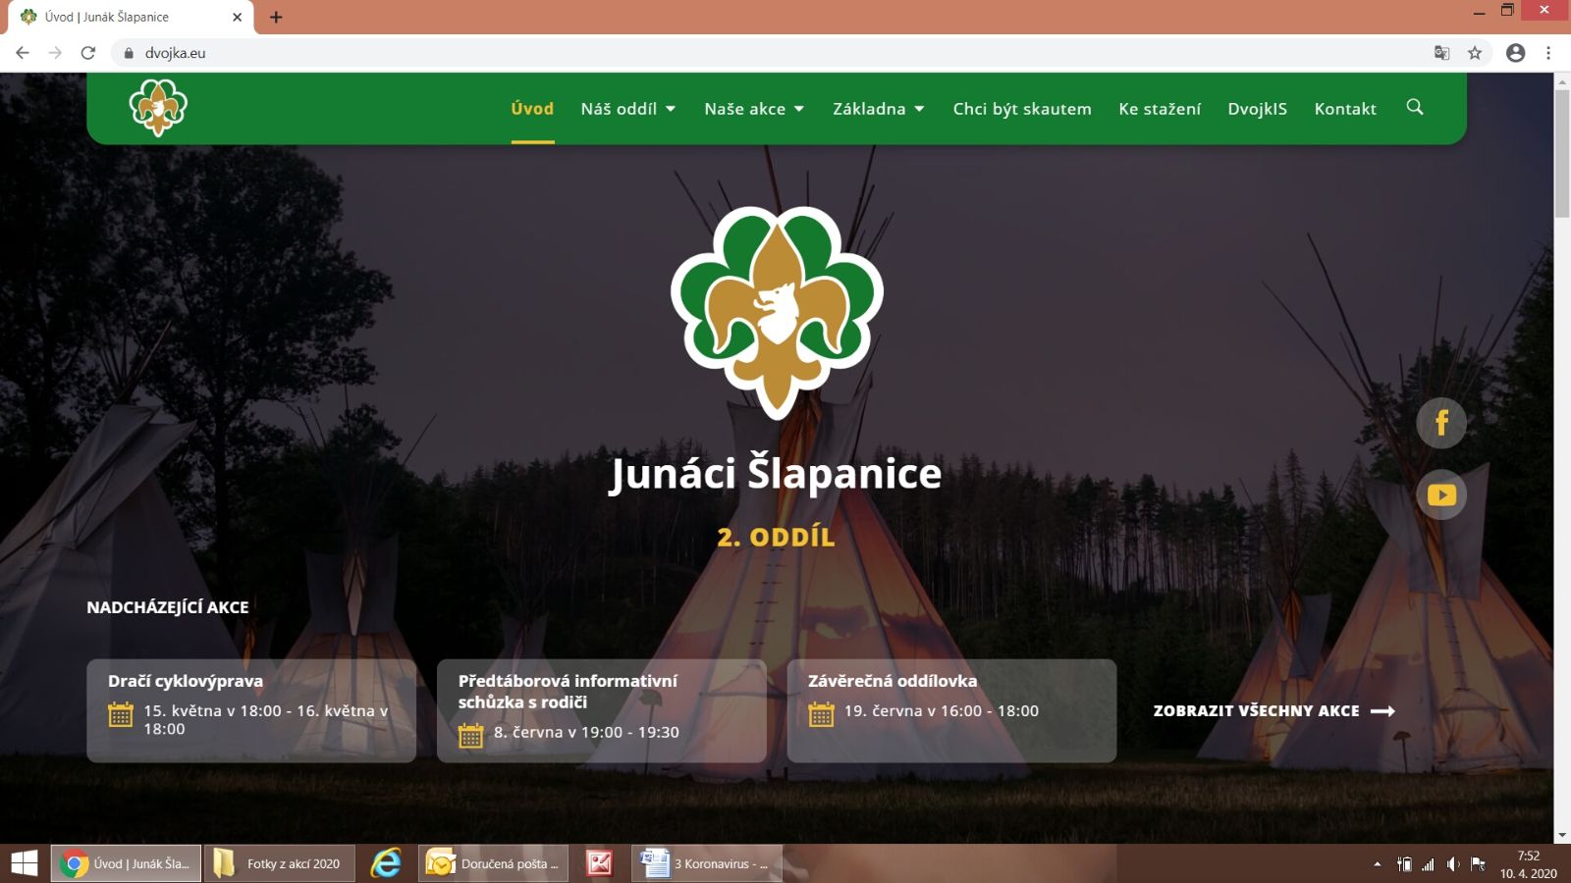The height and width of the screenshot is (883, 1571).
Task: Click the search magnifier icon in navbar
Action: (x=1414, y=107)
